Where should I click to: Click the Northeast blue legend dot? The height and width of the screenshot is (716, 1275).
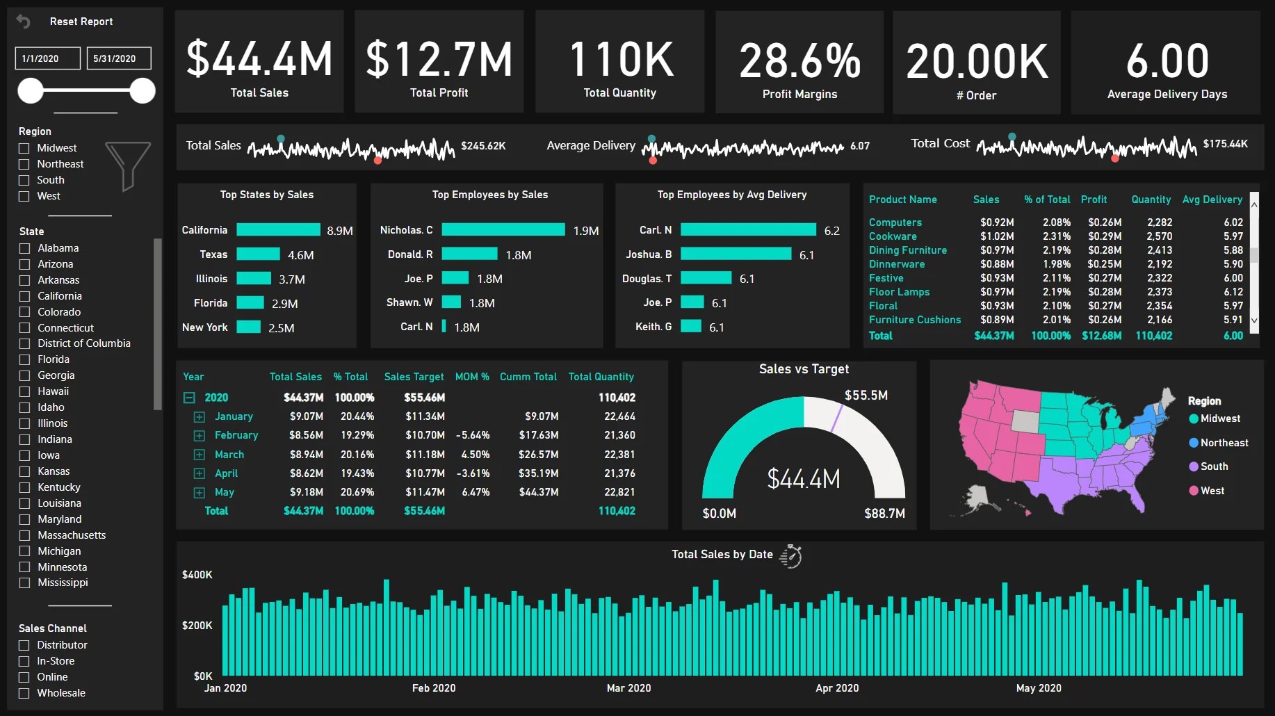(1194, 443)
